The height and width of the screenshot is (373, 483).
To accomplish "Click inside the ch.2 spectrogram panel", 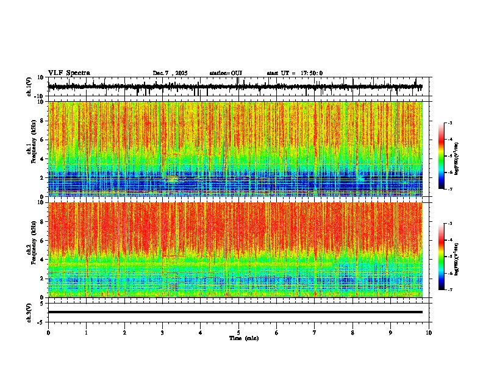I will pos(235,250).
